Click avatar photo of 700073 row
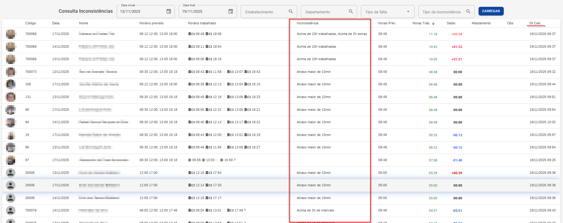This screenshot has height=223, width=563. click(x=11, y=72)
